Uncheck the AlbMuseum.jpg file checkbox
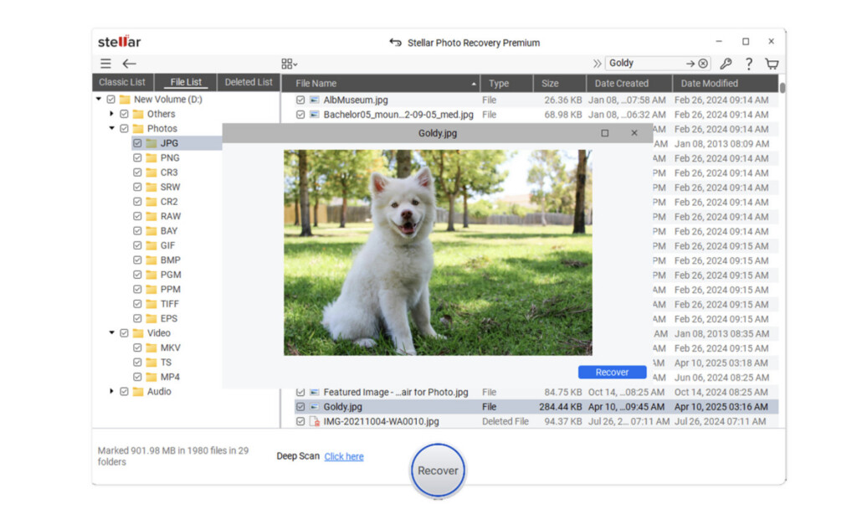Screen dimensions: 857x525 [300, 100]
